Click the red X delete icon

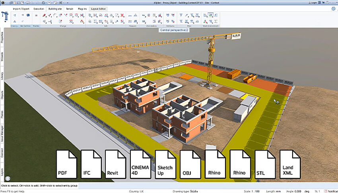(x=122, y=15)
